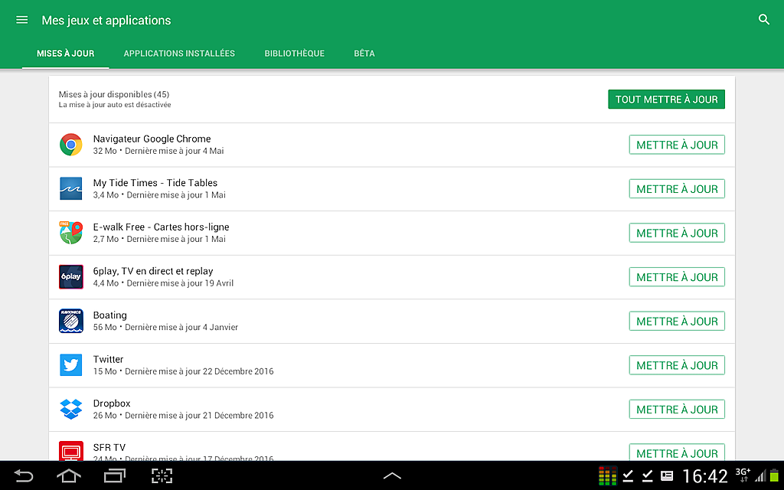
Task: Click '15 Mo · Dernière mise à jour 22 Décembre 2016'
Action: pyautogui.click(x=184, y=371)
